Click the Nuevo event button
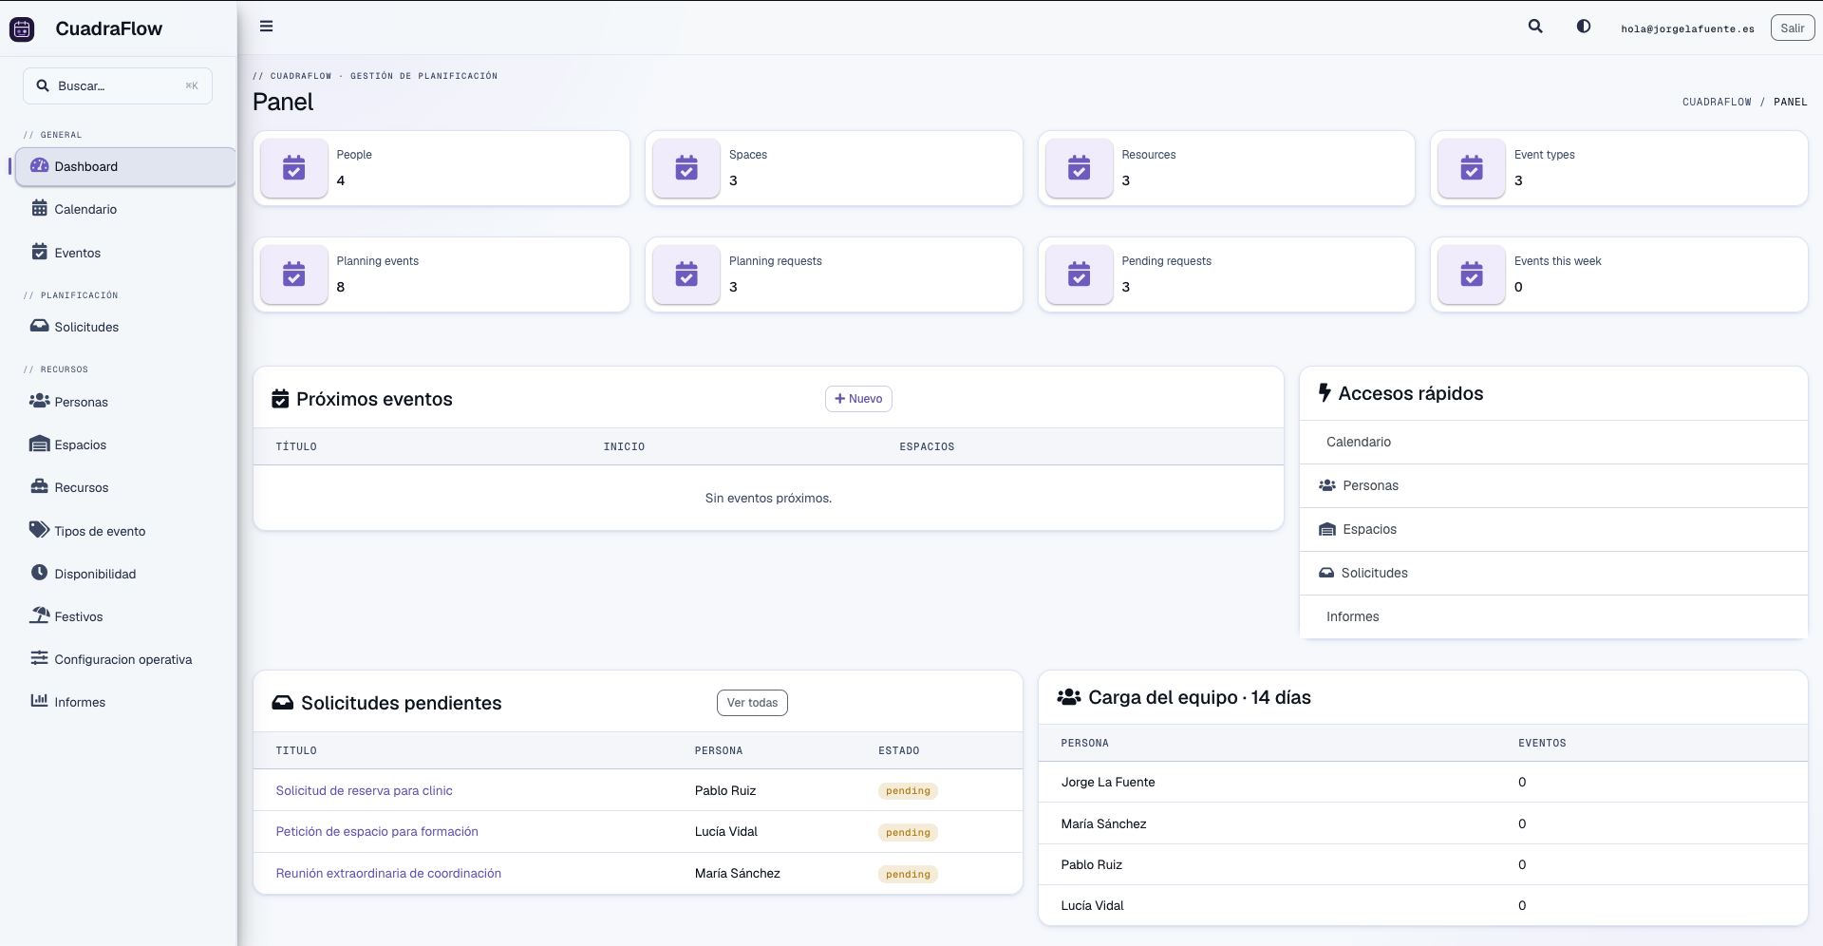The height and width of the screenshot is (946, 1823). (858, 399)
